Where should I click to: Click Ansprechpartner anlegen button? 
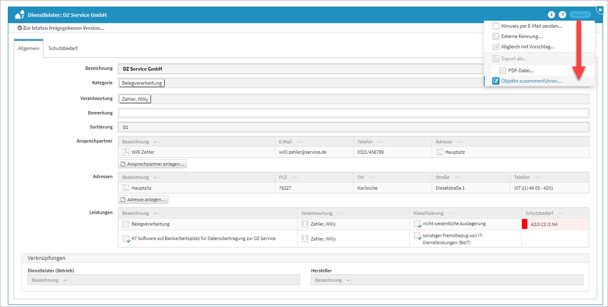click(152, 164)
